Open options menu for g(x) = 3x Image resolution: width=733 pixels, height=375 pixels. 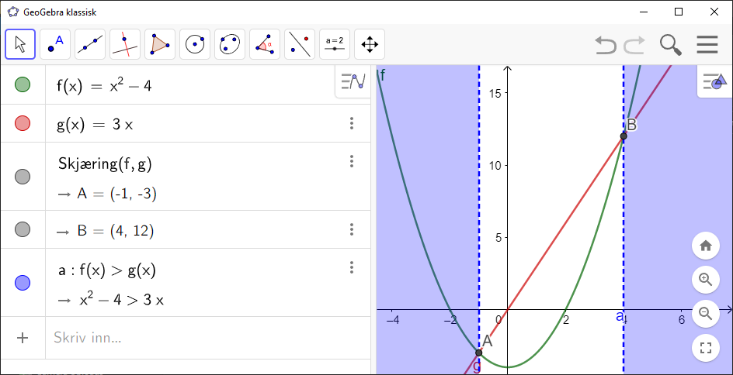click(352, 123)
